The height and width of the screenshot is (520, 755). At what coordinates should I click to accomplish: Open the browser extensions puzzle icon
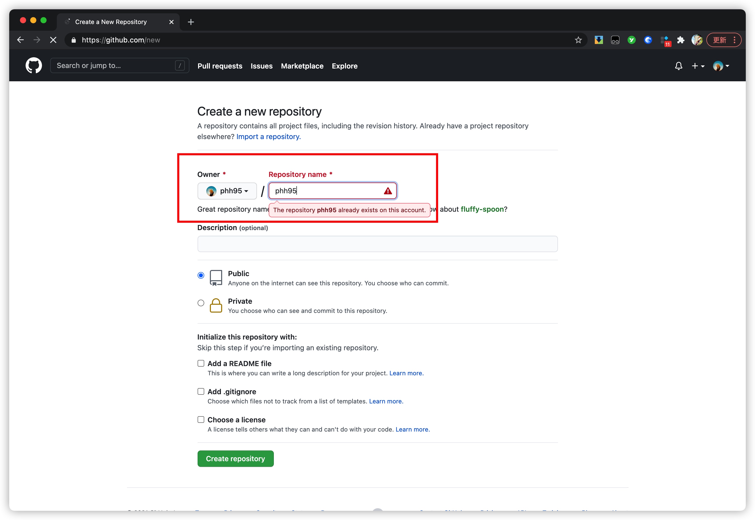[680, 40]
